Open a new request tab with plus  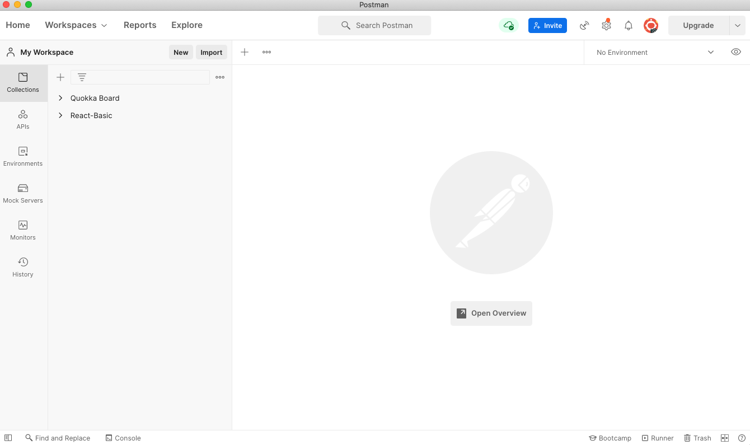(x=245, y=52)
